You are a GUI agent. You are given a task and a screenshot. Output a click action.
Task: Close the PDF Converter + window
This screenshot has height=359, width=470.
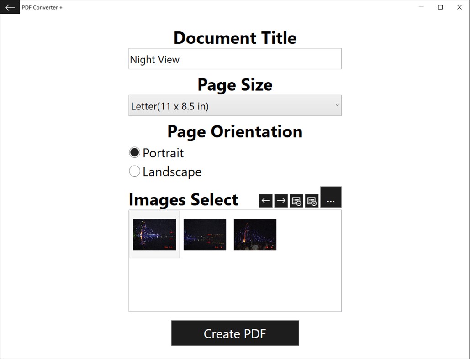(459, 7)
